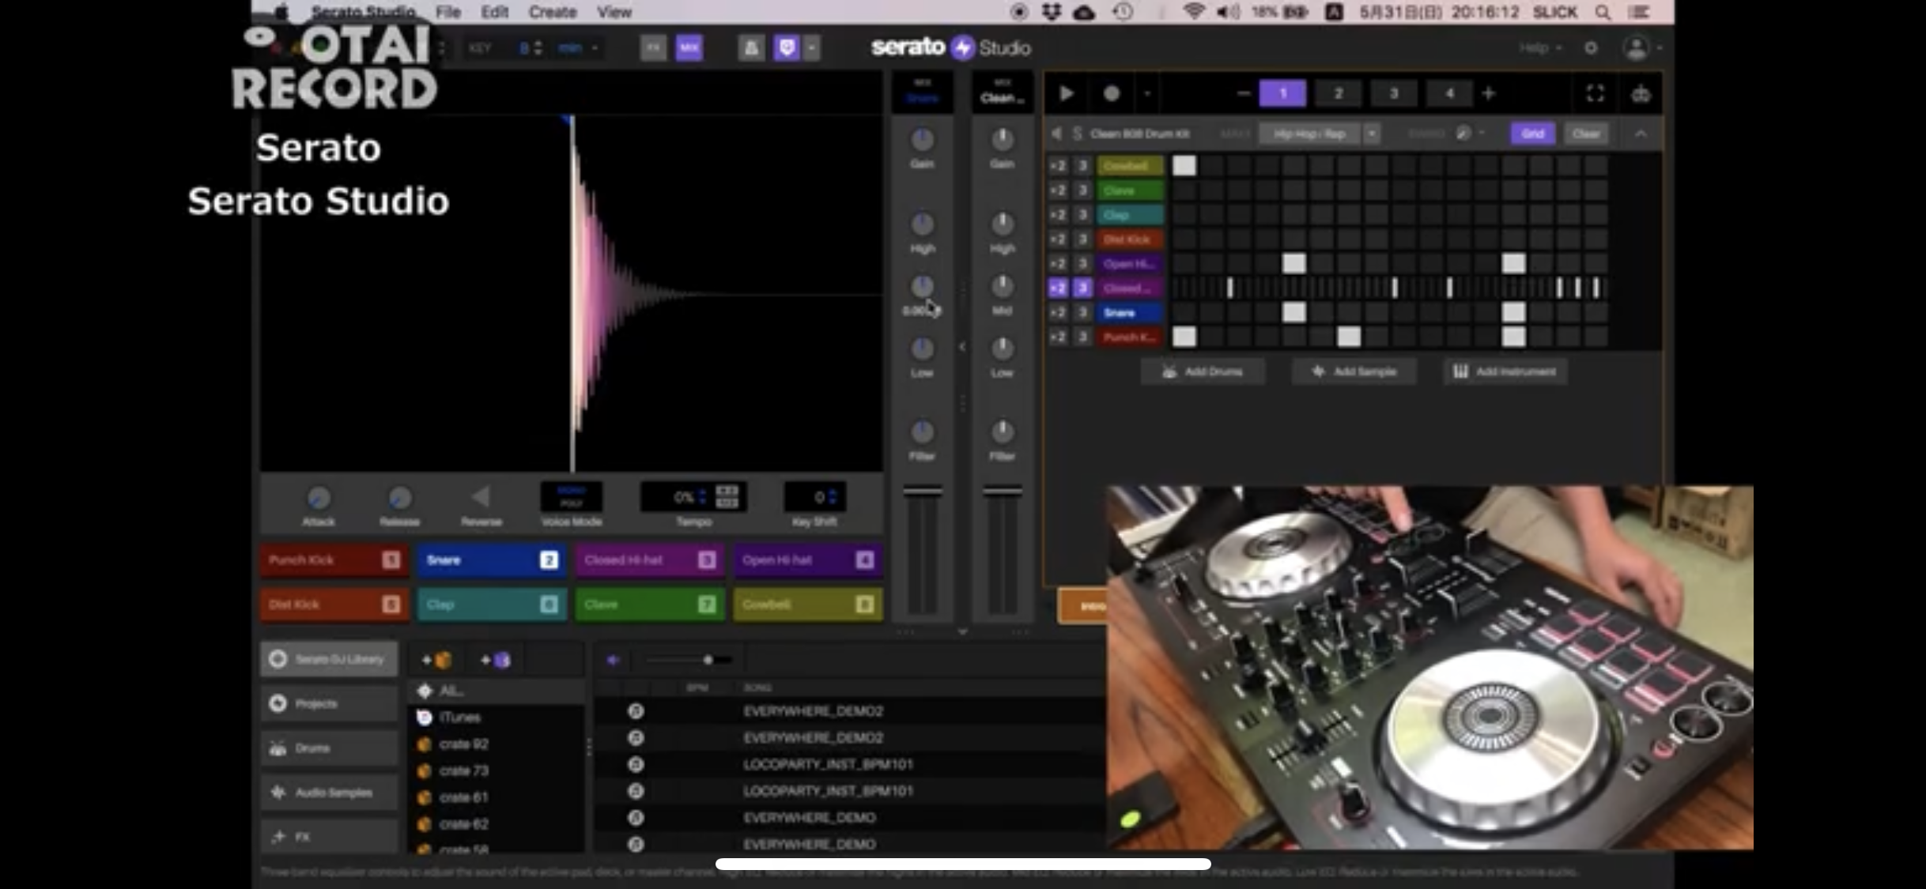The image size is (1926, 889).
Task: Click Add Instrument button
Action: click(1505, 371)
